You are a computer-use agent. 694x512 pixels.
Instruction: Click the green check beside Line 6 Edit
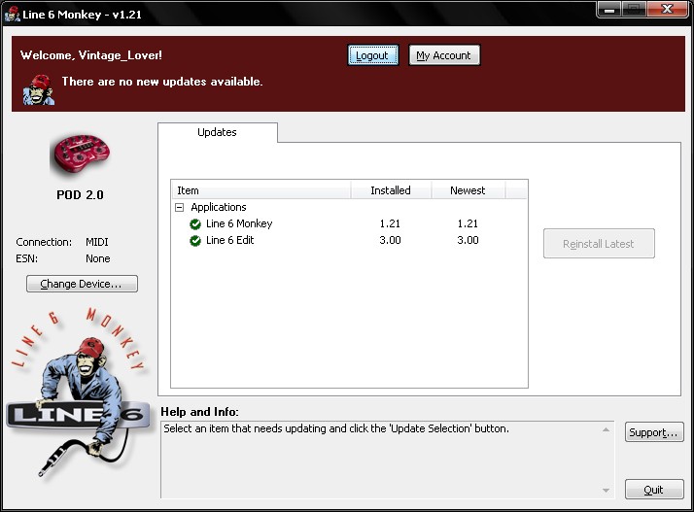pos(195,241)
